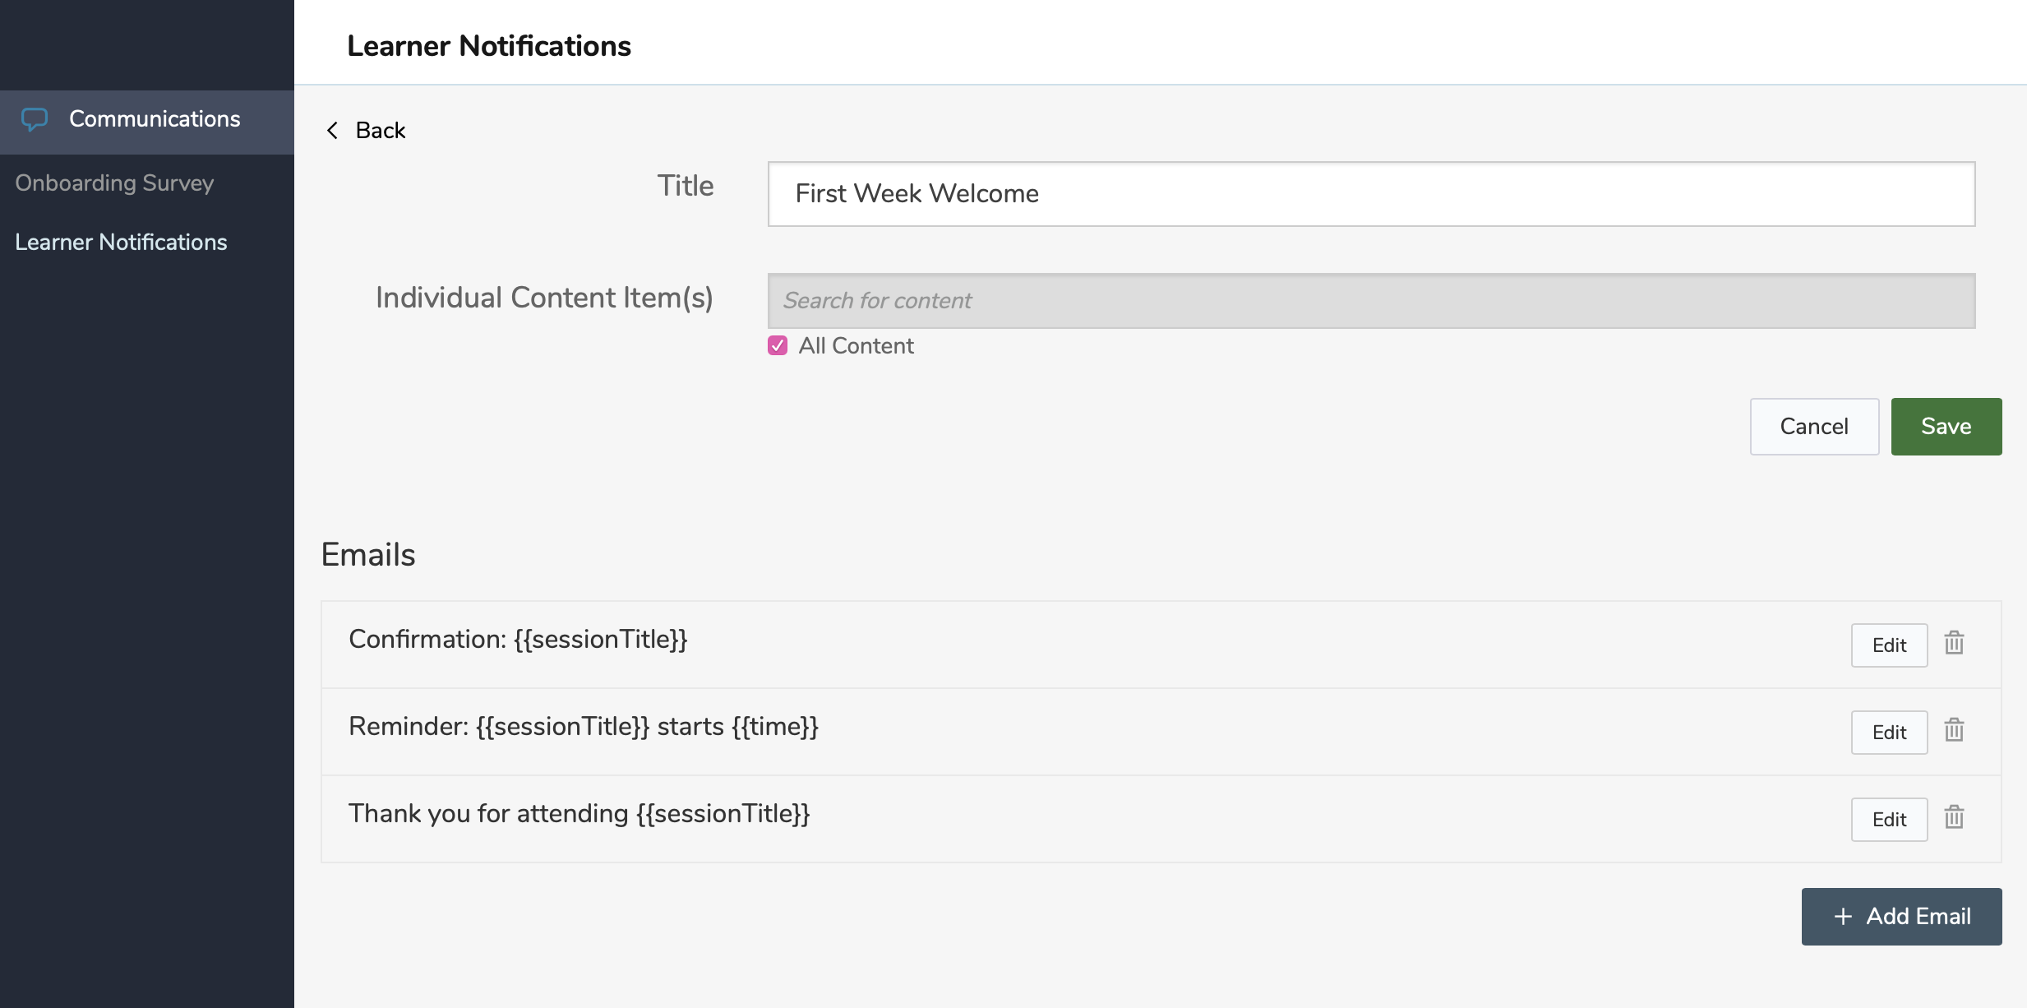Delete the Confirmation email via trash icon
This screenshot has height=1008, width=2027.
click(x=1953, y=644)
